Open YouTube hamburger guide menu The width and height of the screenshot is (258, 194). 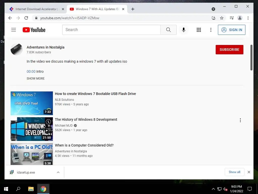[14, 30]
